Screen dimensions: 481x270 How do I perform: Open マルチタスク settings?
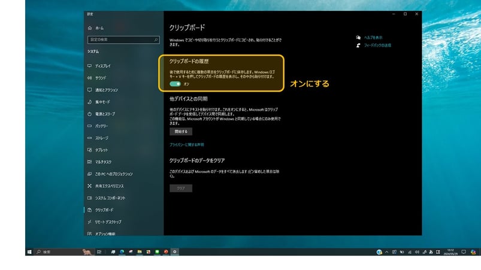[x=99, y=162]
